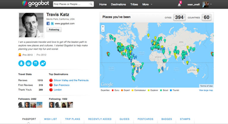Viewport: 228px width, 124px height.
Task: Click the Expert orange legend swatch
Action: pyautogui.click(x=122, y=90)
